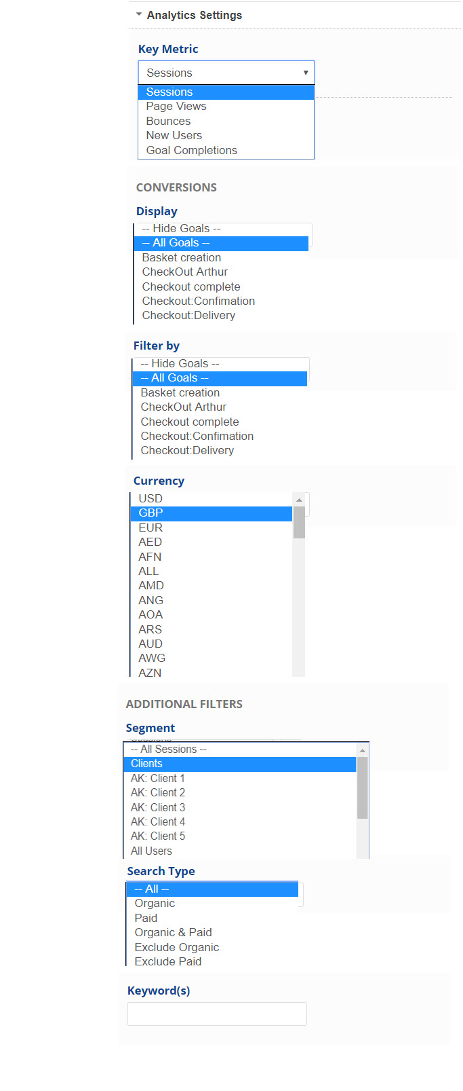Choose All Users in Segment list
The height and width of the screenshot is (1091, 463).
[x=151, y=851]
